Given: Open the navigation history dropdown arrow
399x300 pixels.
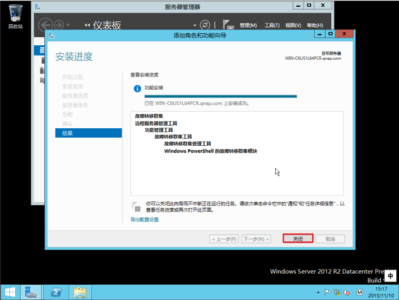Looking at the screenshot, I should pyautogui.click(x=68, y=25).
